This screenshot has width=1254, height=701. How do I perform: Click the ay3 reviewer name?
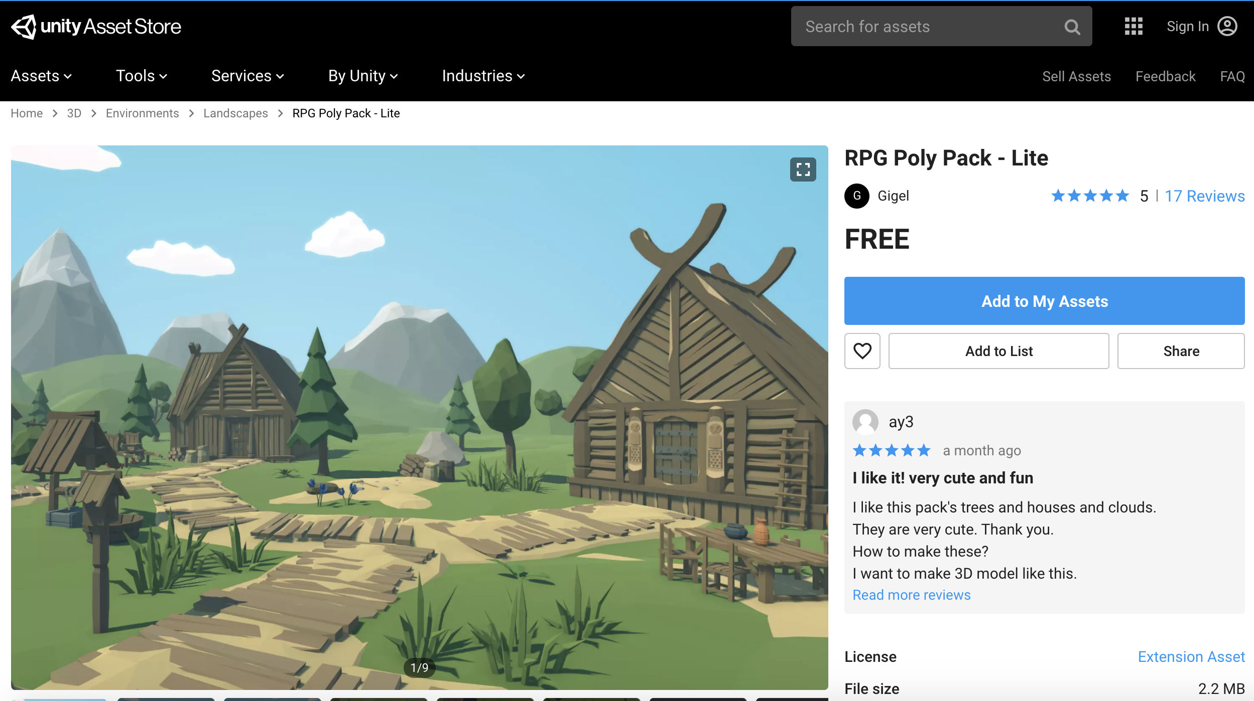901,422
